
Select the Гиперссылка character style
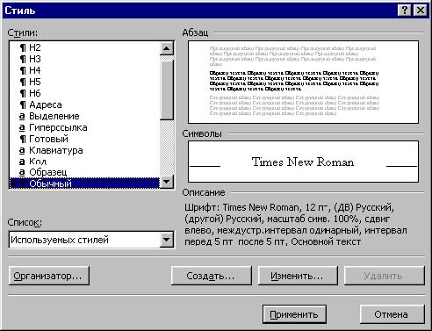tap(85, 127)
